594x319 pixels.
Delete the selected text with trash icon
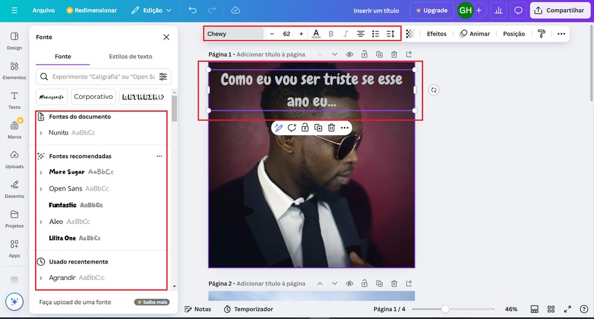tap(331, 128)
